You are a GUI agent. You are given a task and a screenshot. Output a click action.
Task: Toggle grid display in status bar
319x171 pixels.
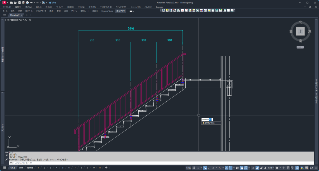194,168
